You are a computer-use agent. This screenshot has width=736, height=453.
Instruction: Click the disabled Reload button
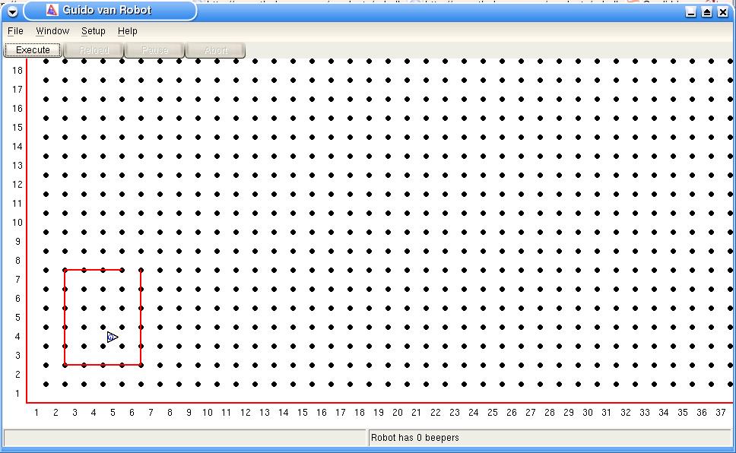pyautogui.click(x=94, y=49)
